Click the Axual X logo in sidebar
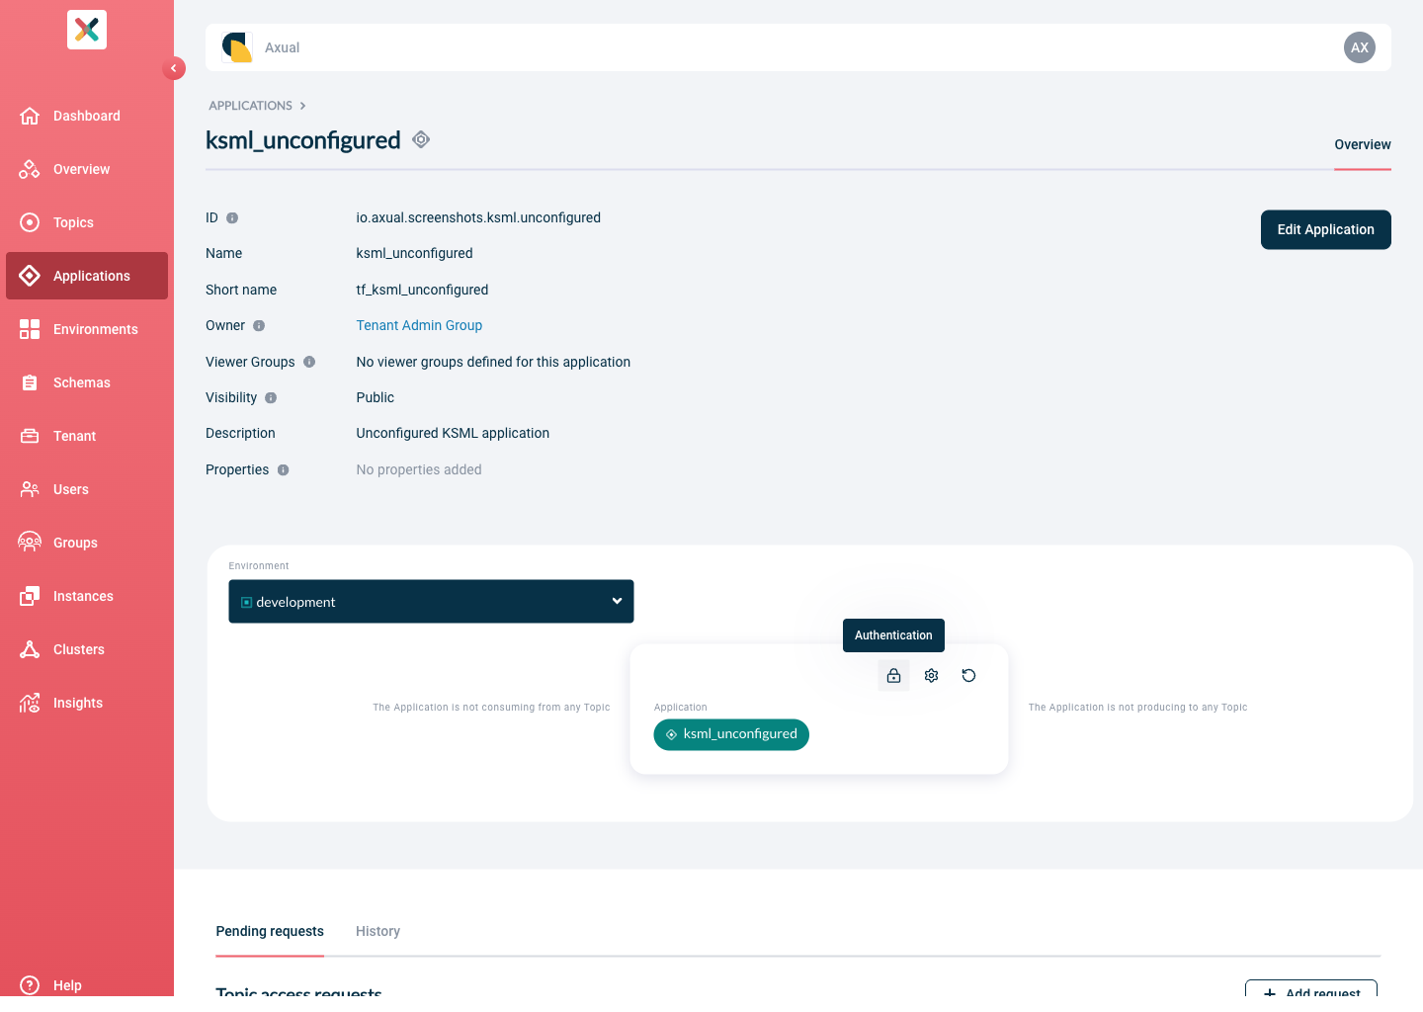Screen dimensions: 1423x1012 pyautogui.click(x=87, y=30)
